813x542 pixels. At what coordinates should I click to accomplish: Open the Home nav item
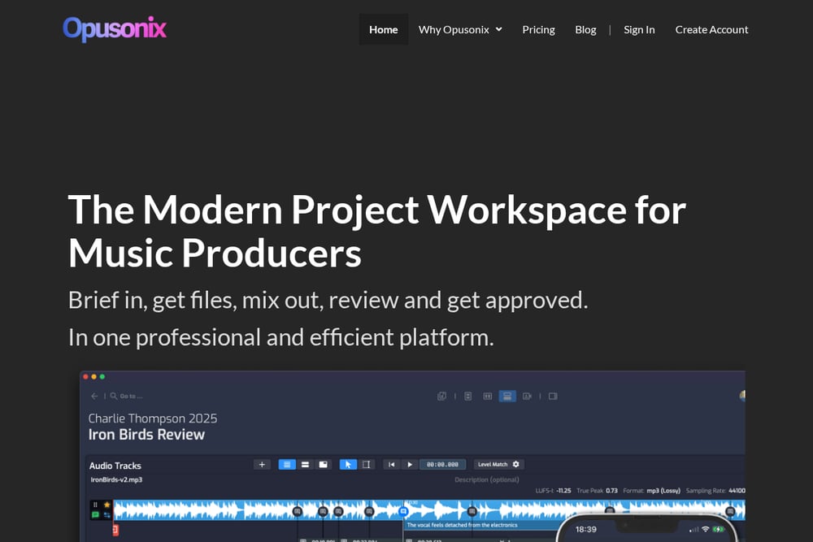383,29
